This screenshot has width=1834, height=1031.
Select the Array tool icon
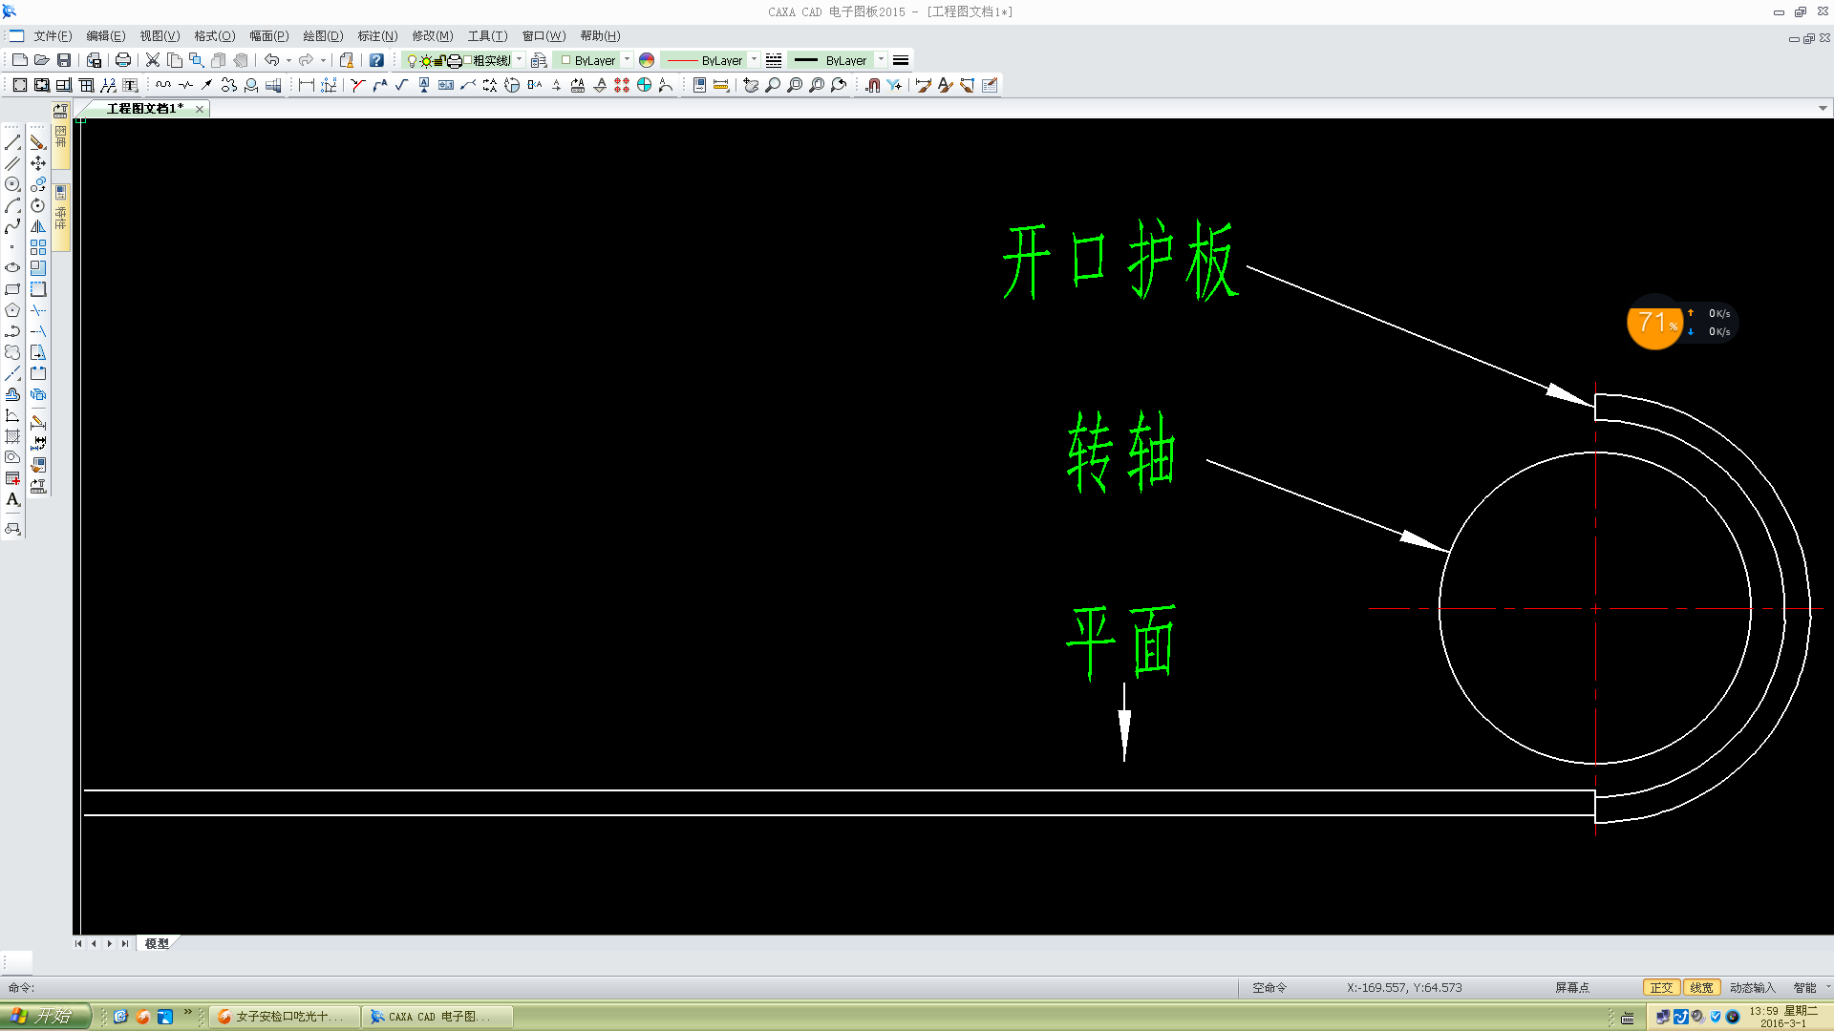point(38,247)
